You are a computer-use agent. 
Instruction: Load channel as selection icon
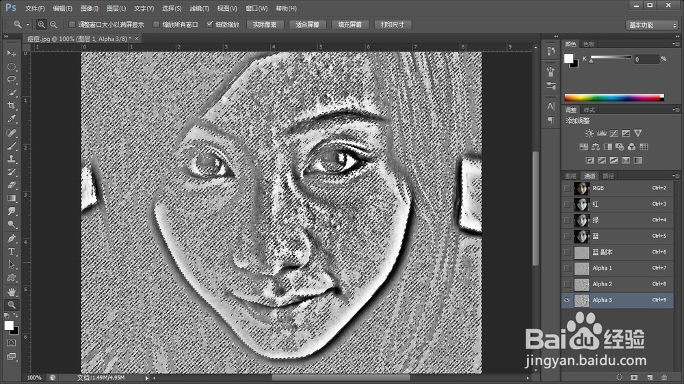620,377
